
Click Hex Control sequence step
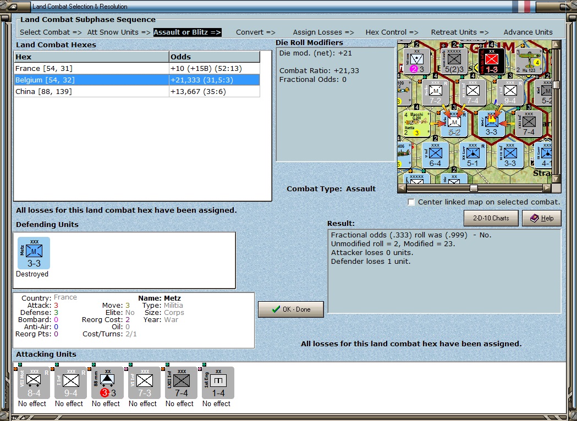click(392, 32)
